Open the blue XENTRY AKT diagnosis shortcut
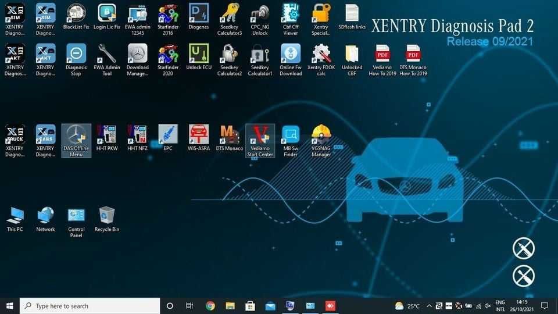The width and height of the screenshot is (558, 314). (x=45, y=60)
